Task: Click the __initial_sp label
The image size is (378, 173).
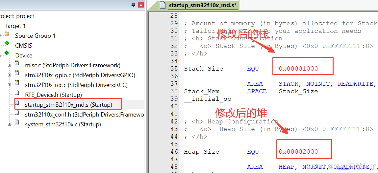Action: [x=207, y=99]
